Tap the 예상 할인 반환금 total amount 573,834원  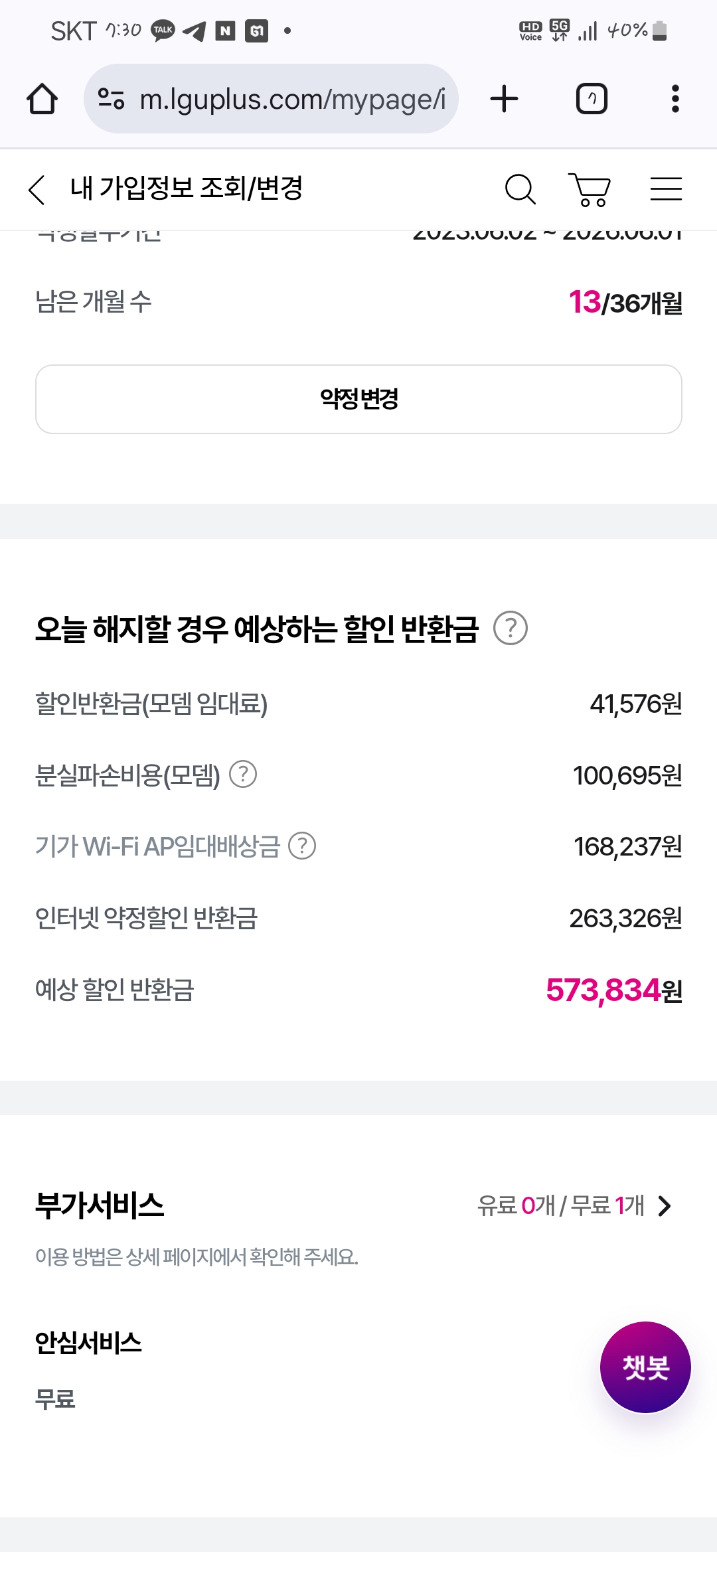(613, 990)
